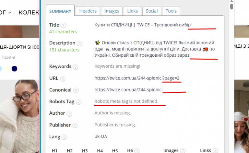Open the Headers tab
Viewport: 249px width, 153px height.
88,11
